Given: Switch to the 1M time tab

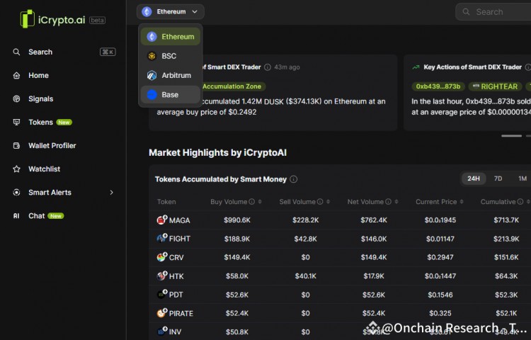Looking at the screenshot, I should point(523,178).
